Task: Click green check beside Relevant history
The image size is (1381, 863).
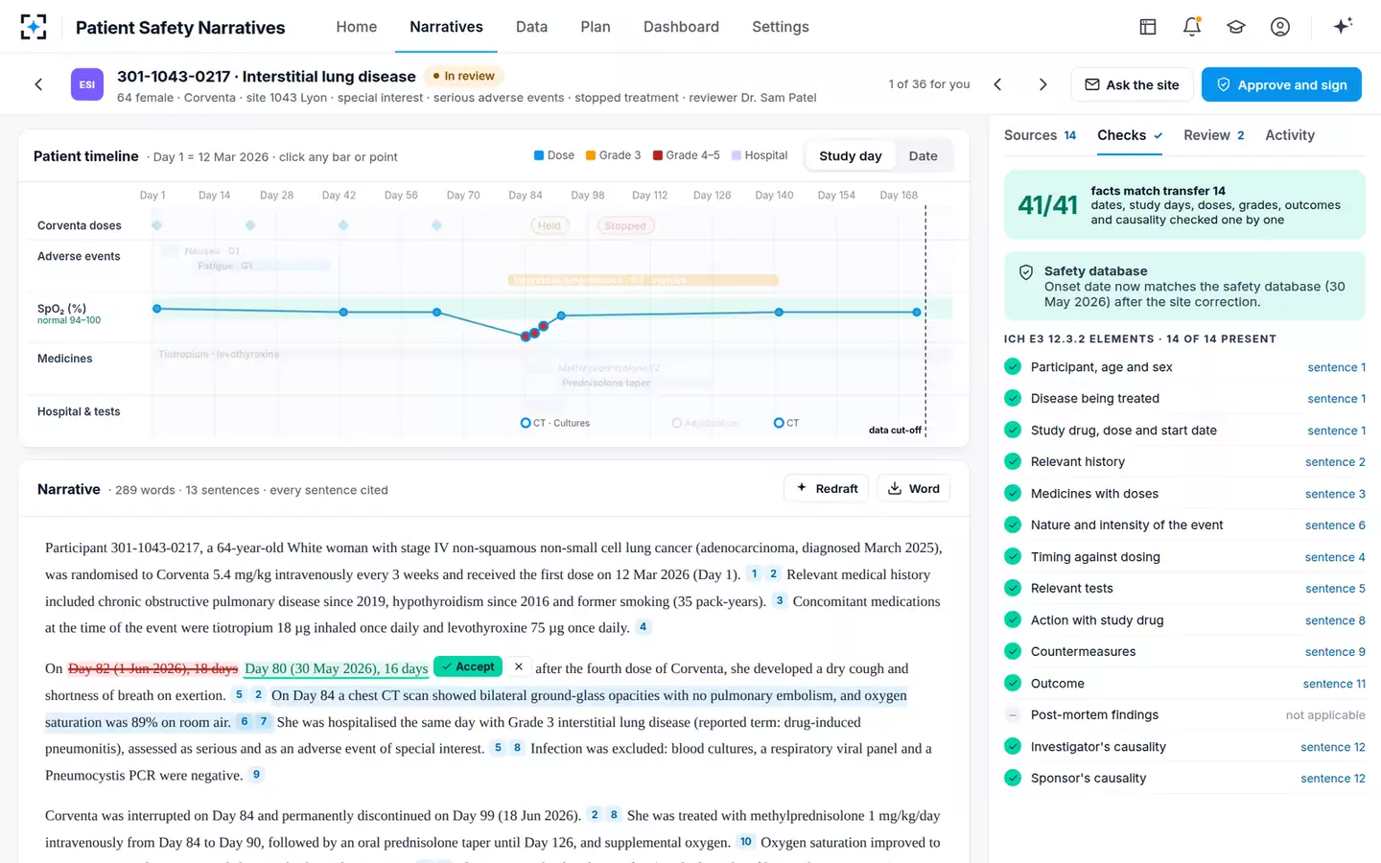Action: [x=1012, y=461]
